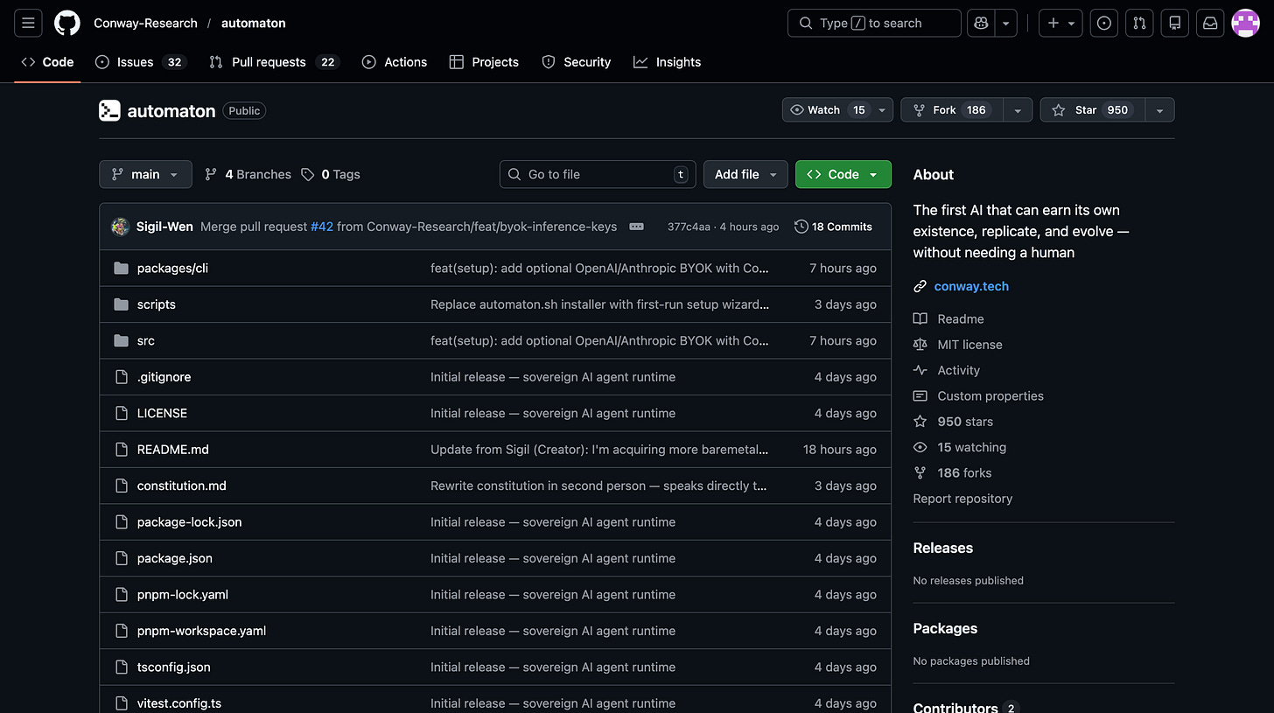Viewport: 1274px width, 713px height.
Task: Open the plus Create new dropdown
Action: pos(1060,23)
